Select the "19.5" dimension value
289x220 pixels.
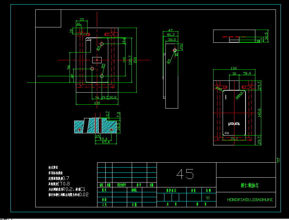[x=105, y=97]
